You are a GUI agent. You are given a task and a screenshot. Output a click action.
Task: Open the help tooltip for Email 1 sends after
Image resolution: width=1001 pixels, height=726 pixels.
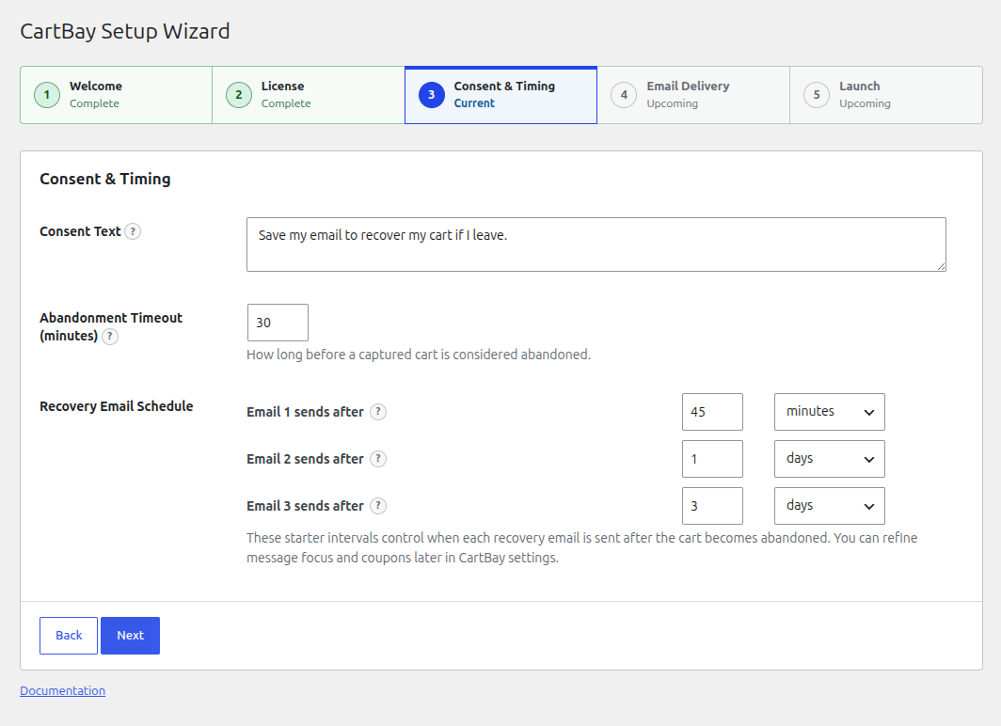click(378, 412)
